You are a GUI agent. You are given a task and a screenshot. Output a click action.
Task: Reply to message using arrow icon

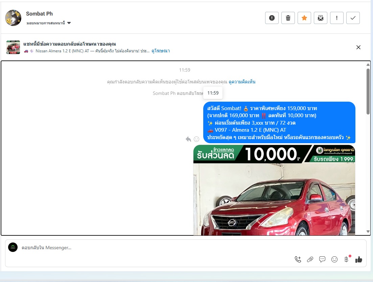click(188, 139)
